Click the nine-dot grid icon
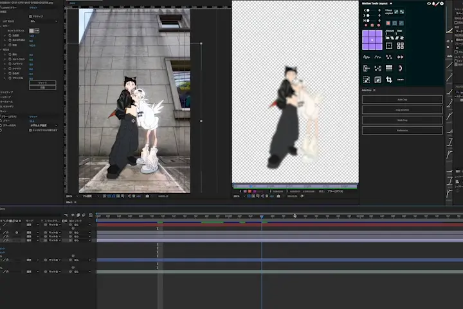Screen dimensions: 463x309 tap(389, 68)
